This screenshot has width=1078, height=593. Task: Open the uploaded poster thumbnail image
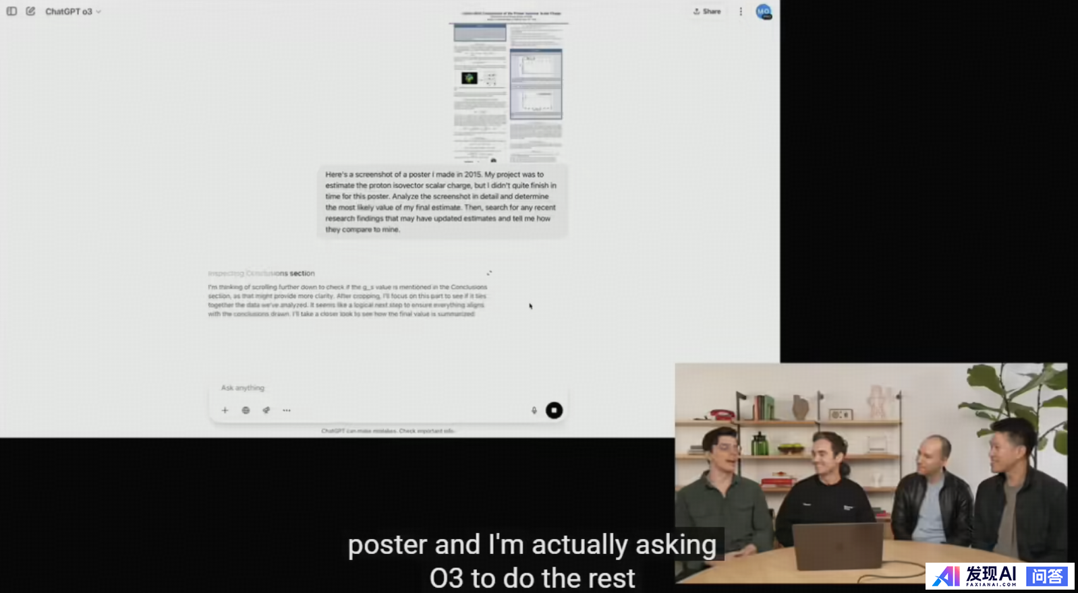tap(509, 86)
